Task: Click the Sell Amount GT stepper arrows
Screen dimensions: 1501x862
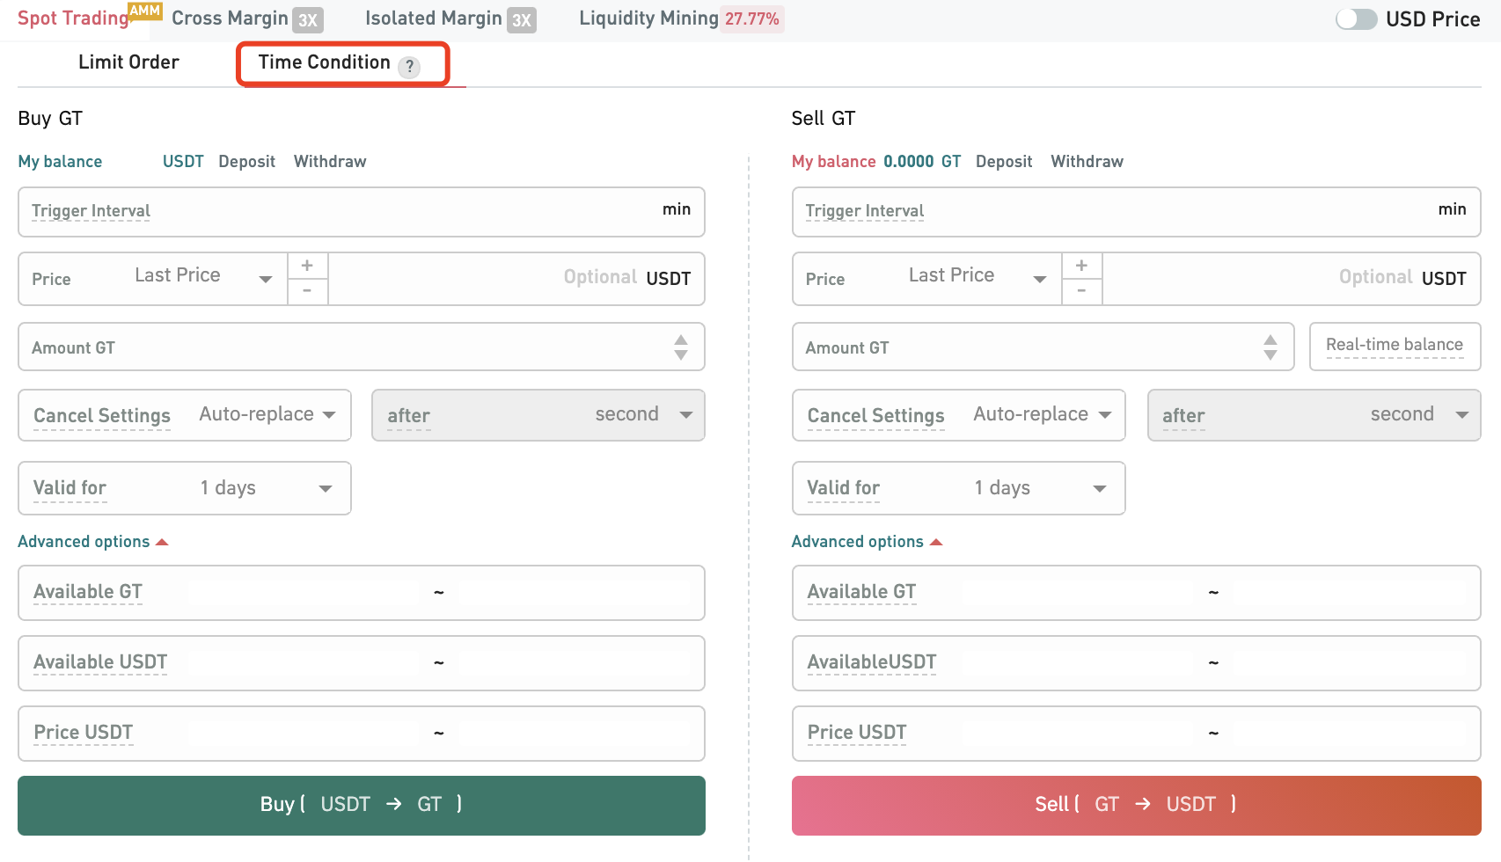Action: pos(1270,347)
